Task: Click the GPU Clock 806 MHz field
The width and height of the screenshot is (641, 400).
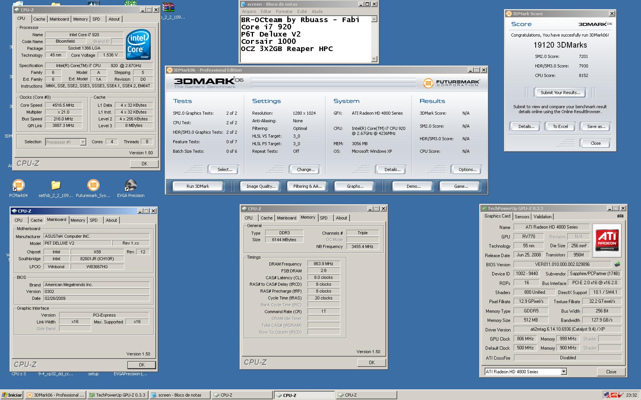Action: pyautogui.click(x=525, y=339)
